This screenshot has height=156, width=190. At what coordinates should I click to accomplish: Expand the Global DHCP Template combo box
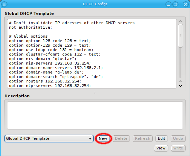49,138
